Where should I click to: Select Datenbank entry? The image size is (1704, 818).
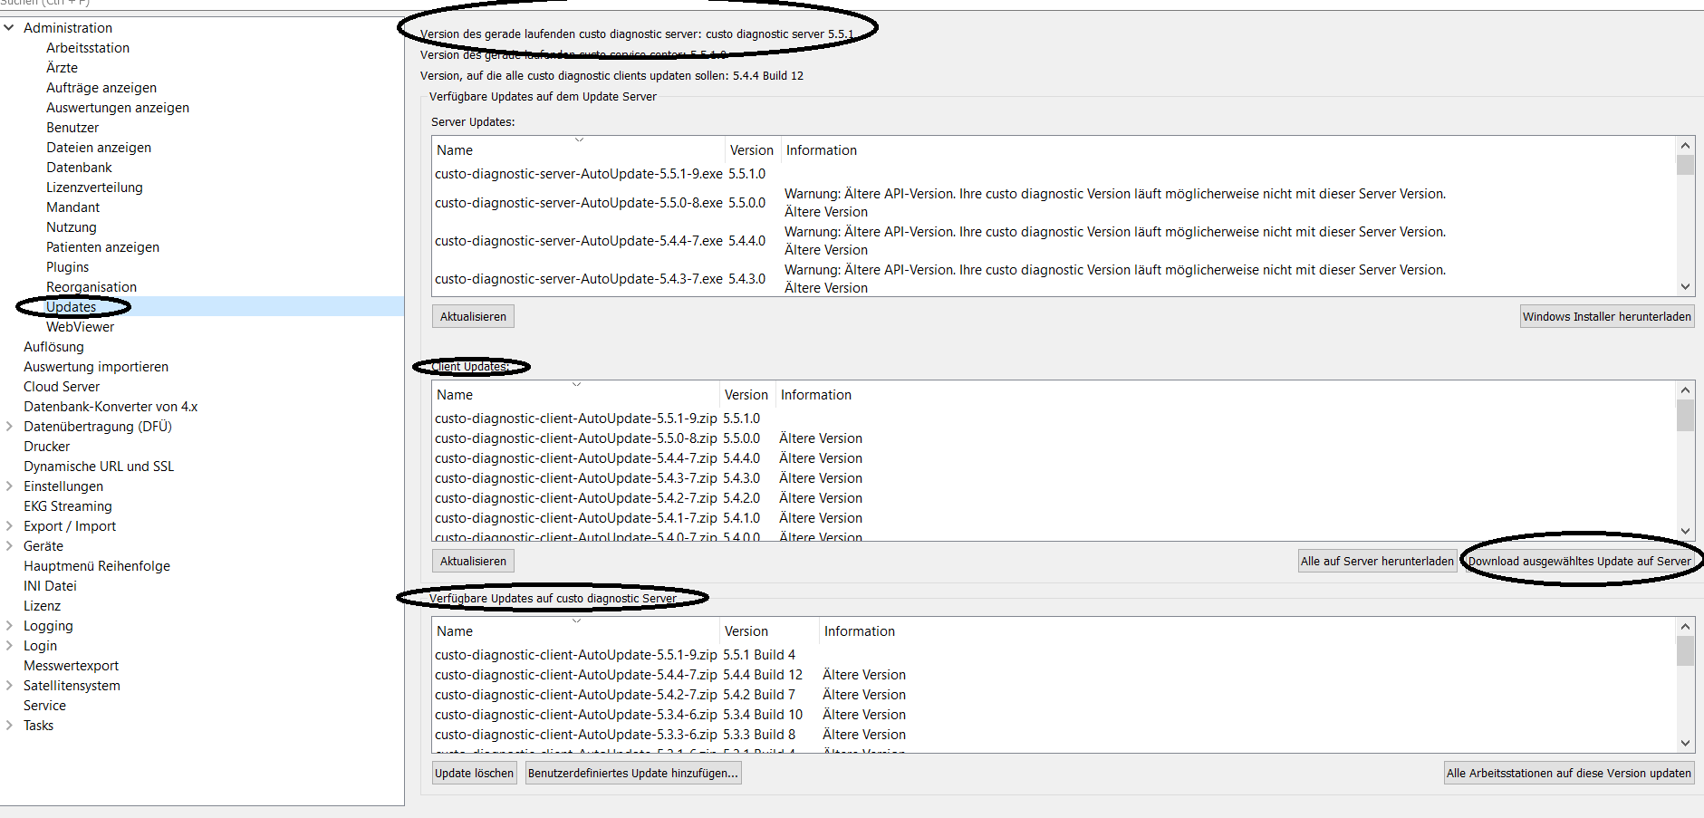[x=79, y=168]
